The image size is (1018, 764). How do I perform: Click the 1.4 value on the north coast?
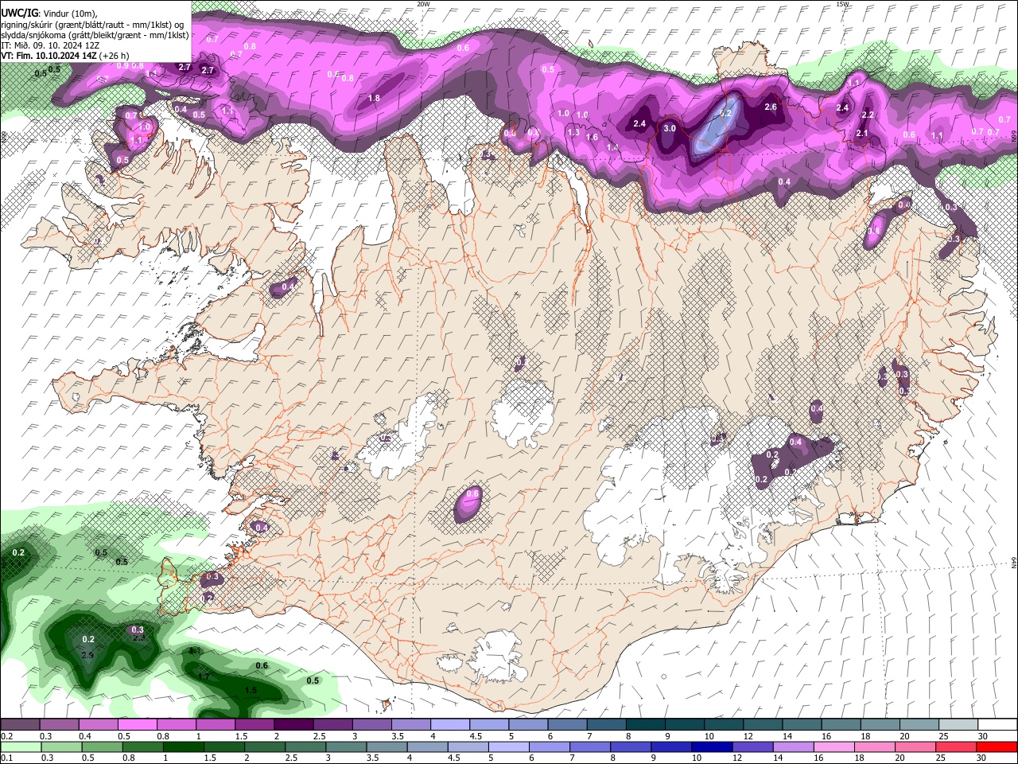(x=612, y=147)
